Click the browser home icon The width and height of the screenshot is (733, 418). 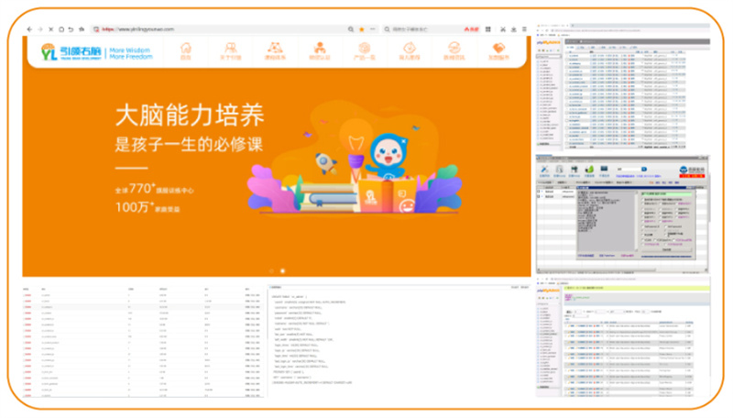[71, 29]
